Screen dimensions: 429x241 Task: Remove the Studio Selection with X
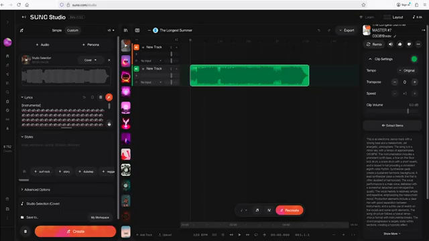click(109, 60)
